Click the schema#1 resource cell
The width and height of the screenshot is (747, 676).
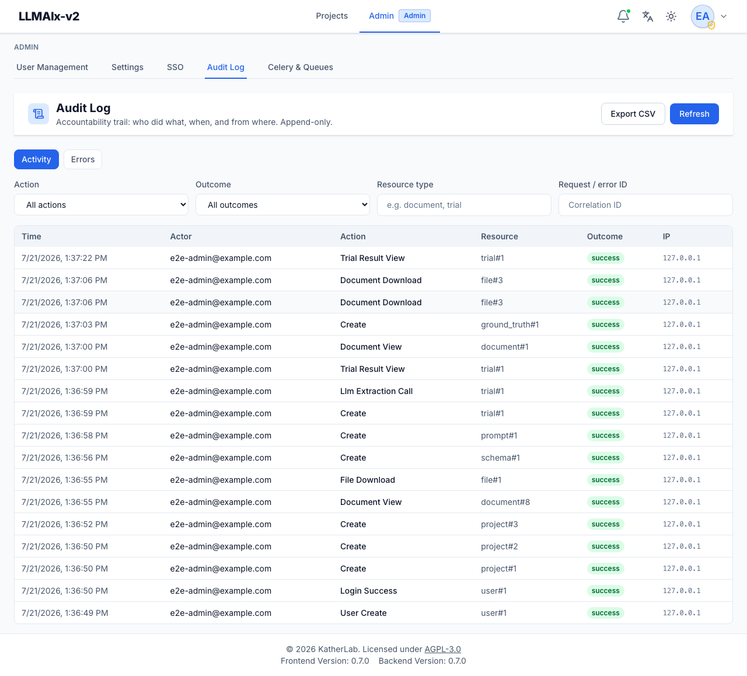pos(500,458)
